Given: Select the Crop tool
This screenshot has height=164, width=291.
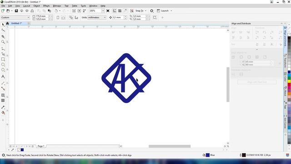Looking at the screenshot, I should click(3, 36).
